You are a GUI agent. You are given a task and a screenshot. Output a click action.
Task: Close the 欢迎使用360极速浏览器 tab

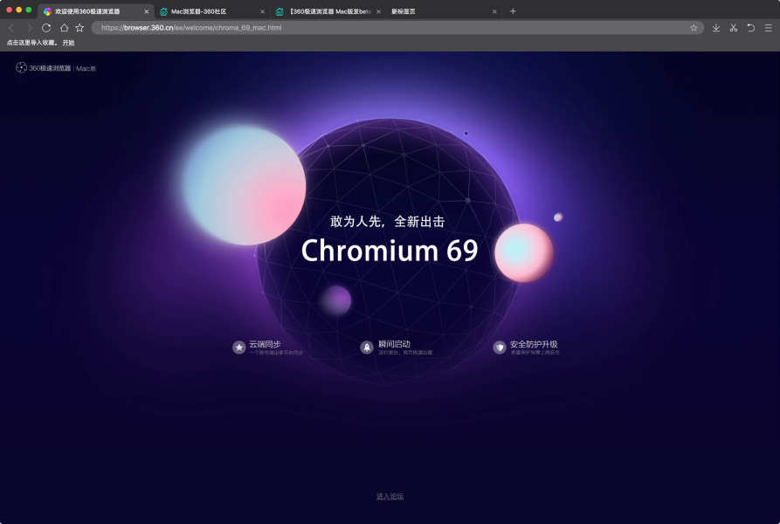(x=146, y=11)
